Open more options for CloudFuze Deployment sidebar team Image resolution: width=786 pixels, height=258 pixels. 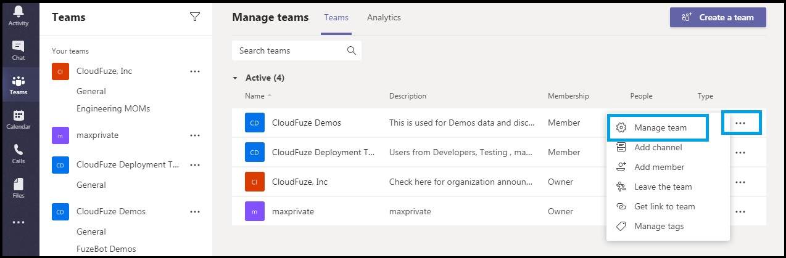coord(195,165)
